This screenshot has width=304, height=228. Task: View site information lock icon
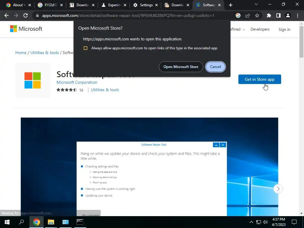(37, 15)
